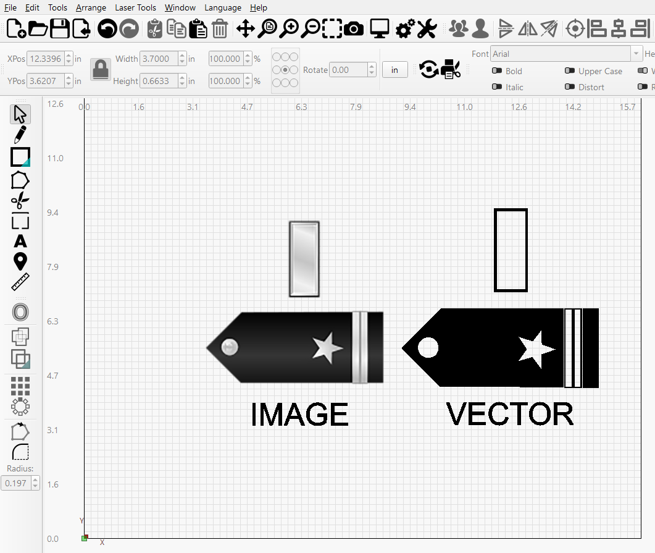655x553 pixels.
Task: Open the Window menu
Action: (x=180, y=7)
